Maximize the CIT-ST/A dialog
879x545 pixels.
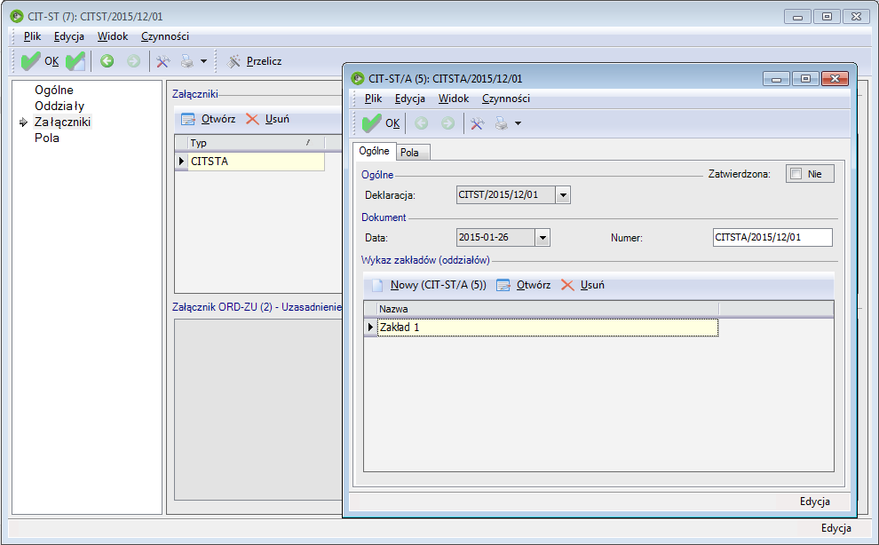point(805,78)
